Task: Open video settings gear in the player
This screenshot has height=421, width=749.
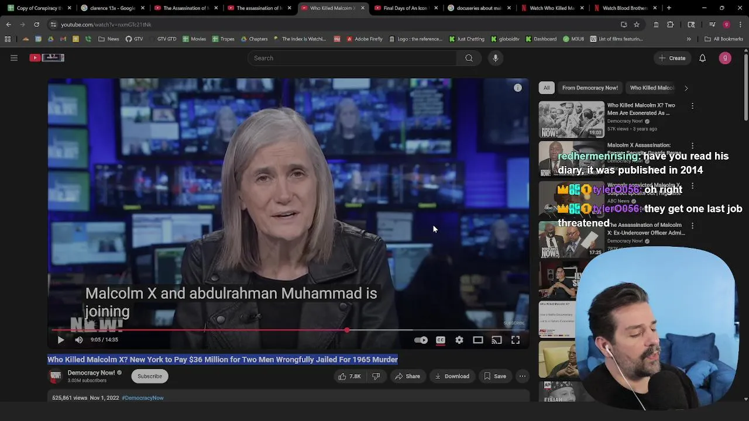Action: coord(459,340)
